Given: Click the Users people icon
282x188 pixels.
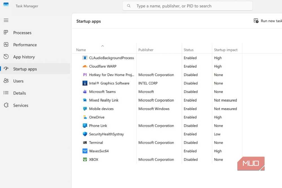Looking at the screenshot, I should pyautogui.click(x=6, y=81).
